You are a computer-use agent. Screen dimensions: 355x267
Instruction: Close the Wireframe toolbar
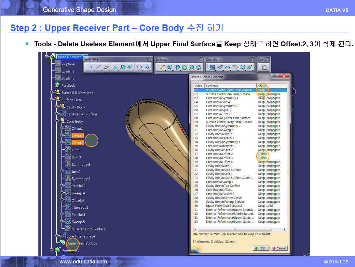pyautogui.click(x=150, y=59)
